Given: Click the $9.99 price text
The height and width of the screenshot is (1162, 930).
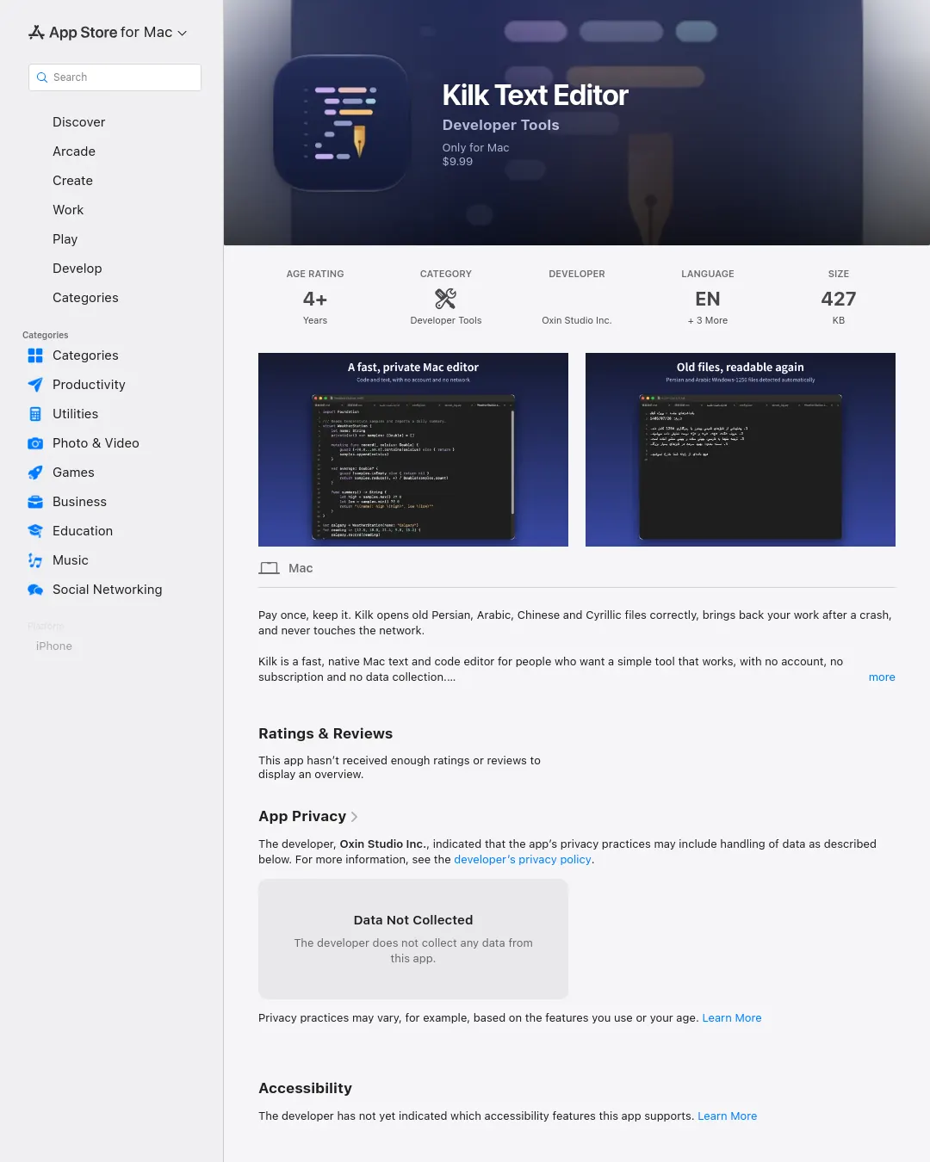Looking at the screenshot, I should [x=457, y=162].
